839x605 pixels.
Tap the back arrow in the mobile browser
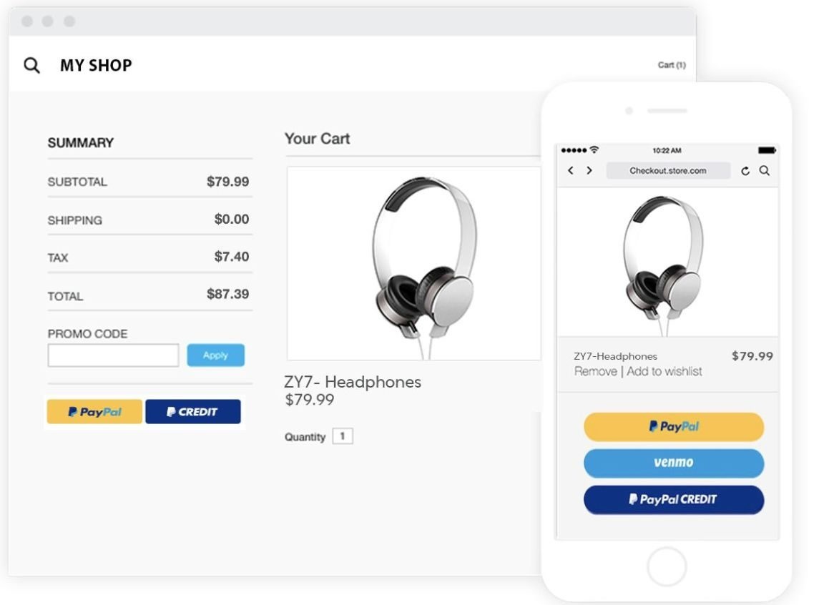tap(571, 171)
